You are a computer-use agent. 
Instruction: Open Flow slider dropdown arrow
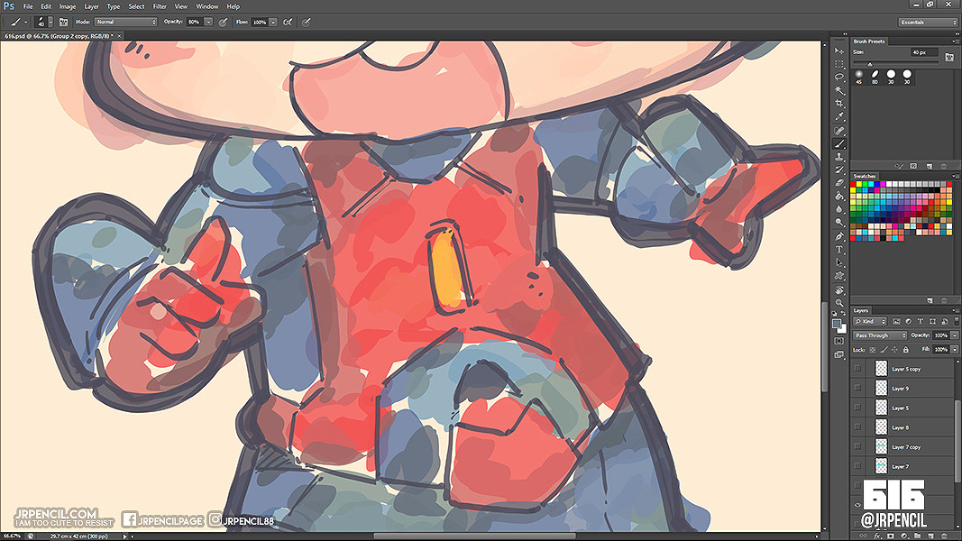(x=273, y=22)
